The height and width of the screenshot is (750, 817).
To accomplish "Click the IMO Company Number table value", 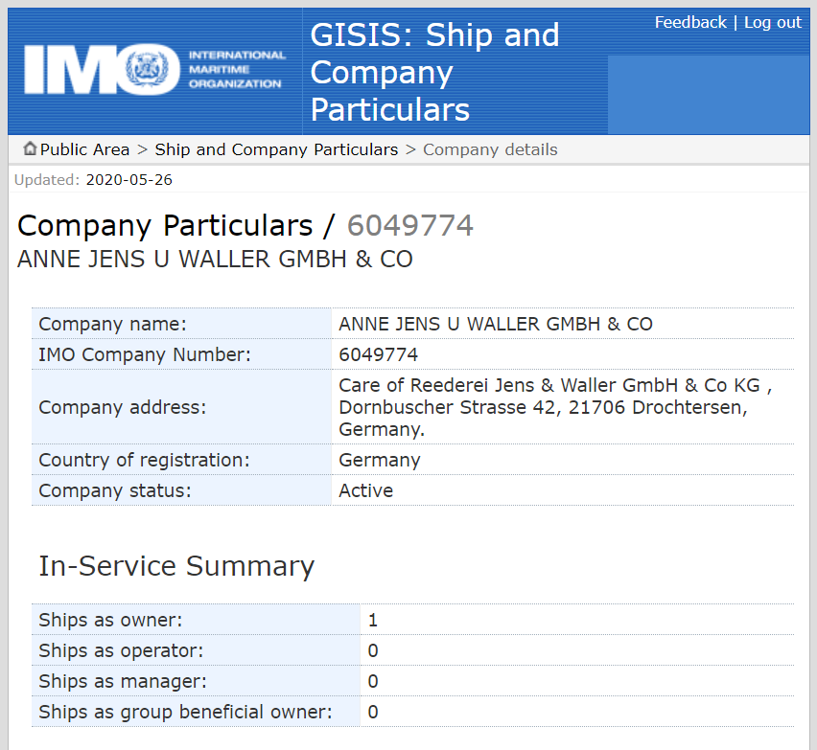I will tap(378, 354).
